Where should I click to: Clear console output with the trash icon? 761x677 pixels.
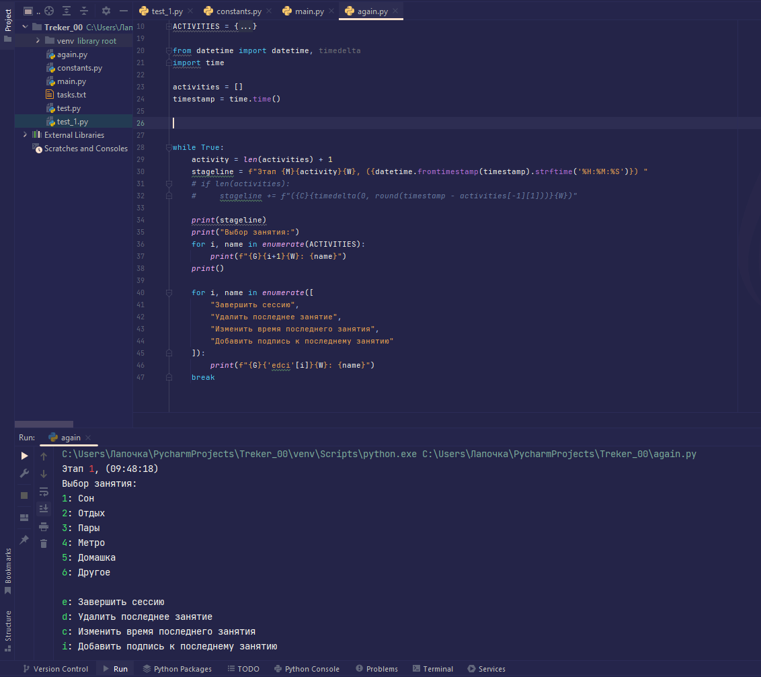click(x=44, y=543)
